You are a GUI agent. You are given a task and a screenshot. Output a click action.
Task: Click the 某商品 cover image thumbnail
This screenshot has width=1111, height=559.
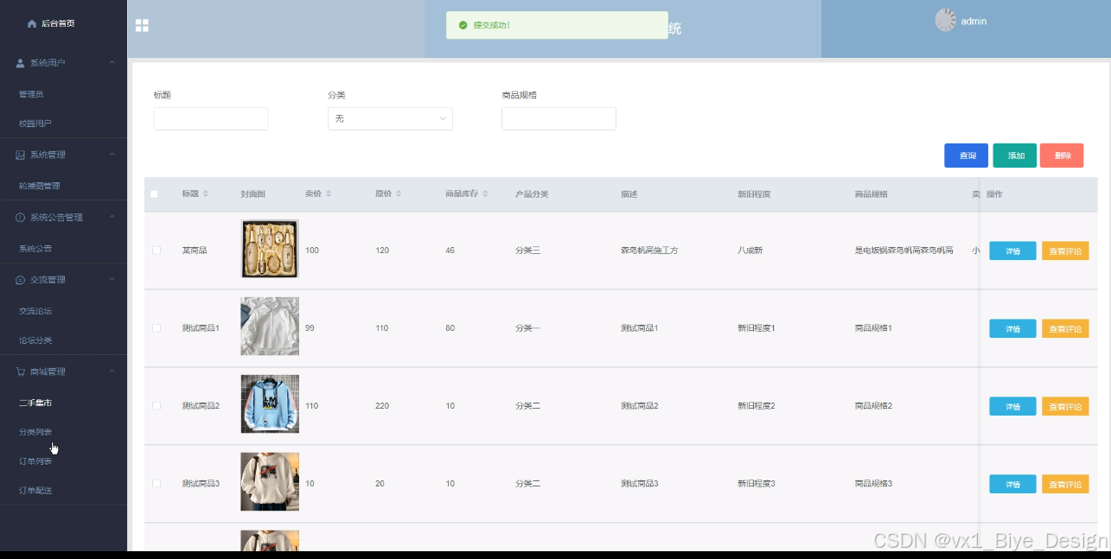[270, 249]
